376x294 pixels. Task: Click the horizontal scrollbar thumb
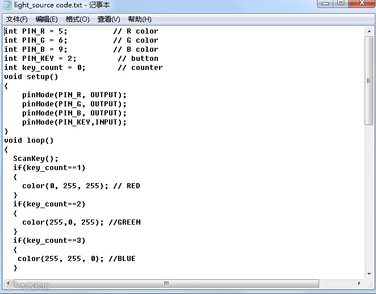click(x=166, y=283)
